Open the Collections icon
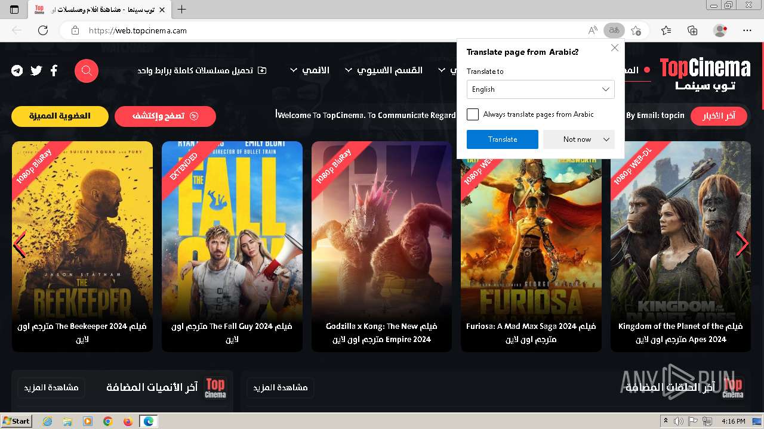The width and height of the screenshot is (764, 429). click(692, 30)
